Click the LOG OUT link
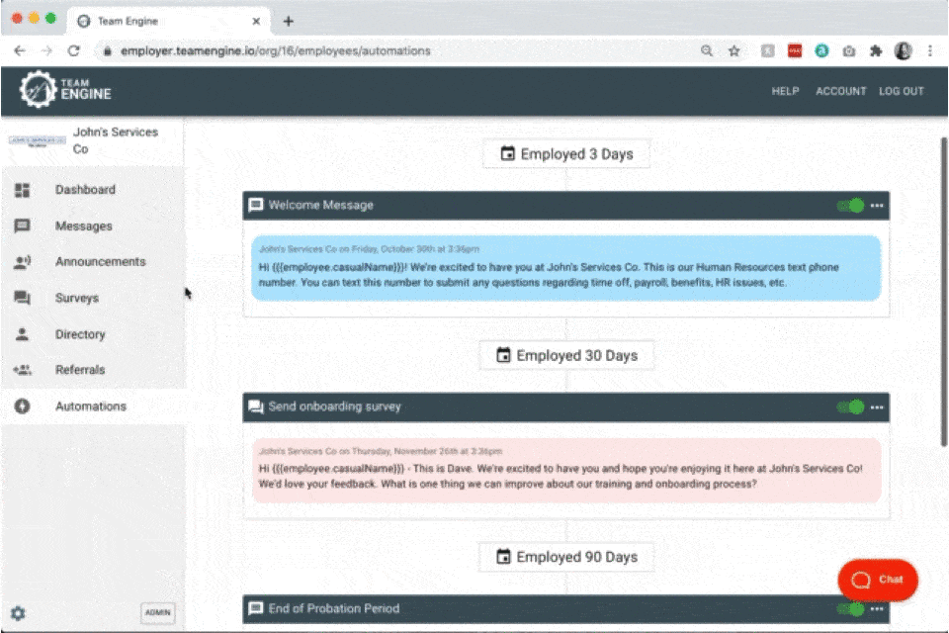Screen dimensions: 949x633 coord(901,91)
